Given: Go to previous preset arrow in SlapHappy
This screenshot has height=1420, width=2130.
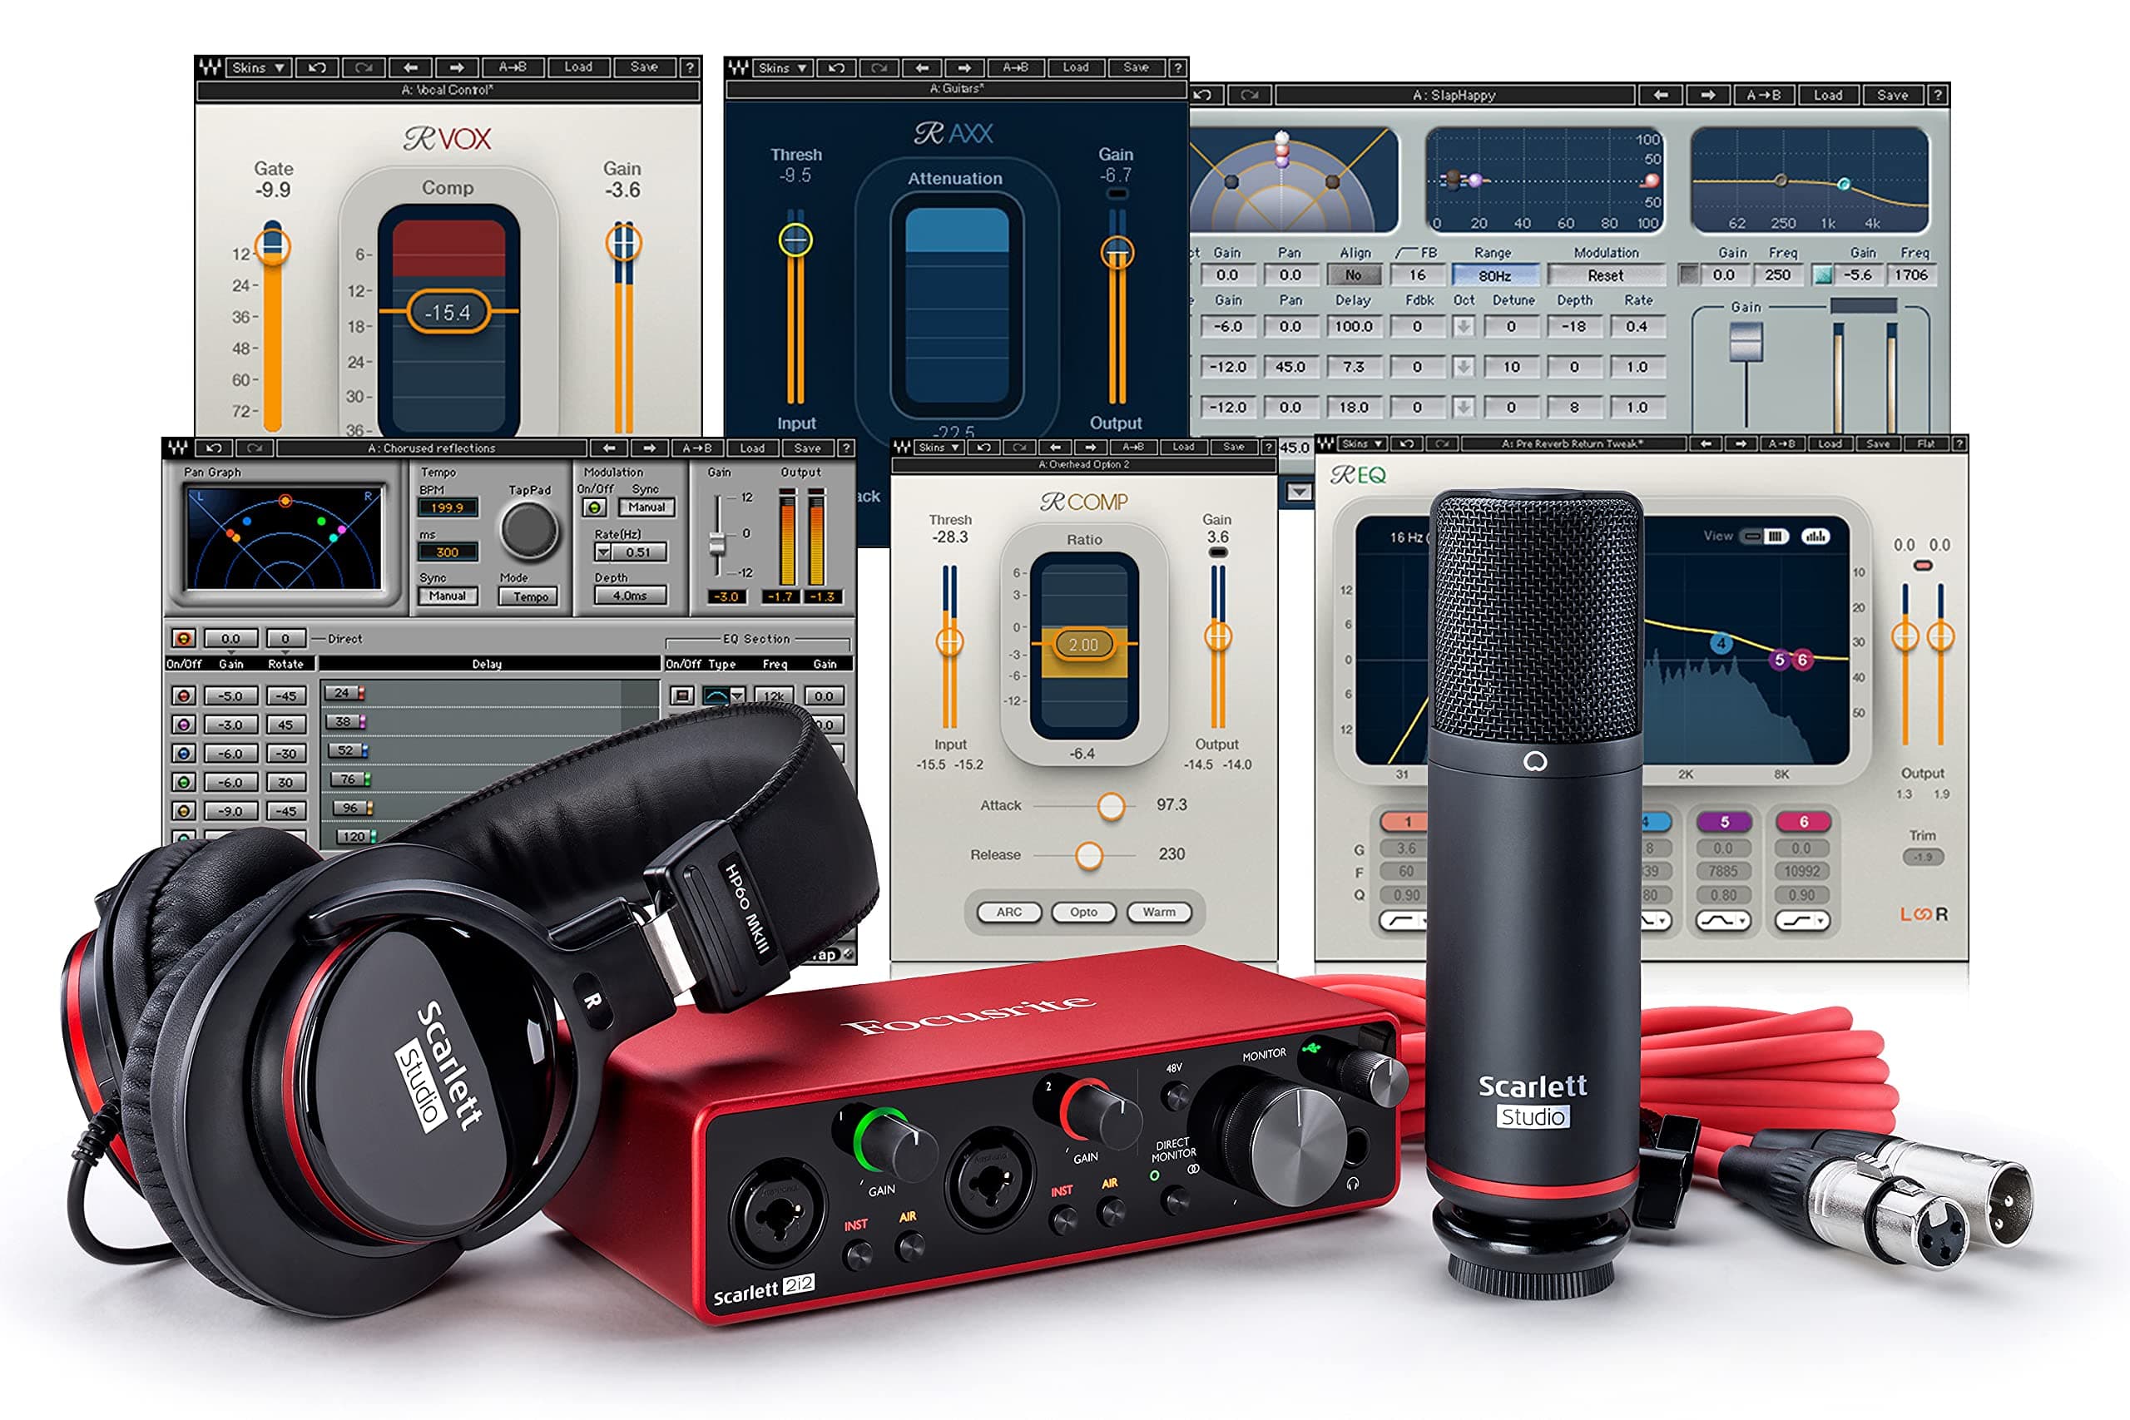Looking at the screenshot, I should (1662, 95).
